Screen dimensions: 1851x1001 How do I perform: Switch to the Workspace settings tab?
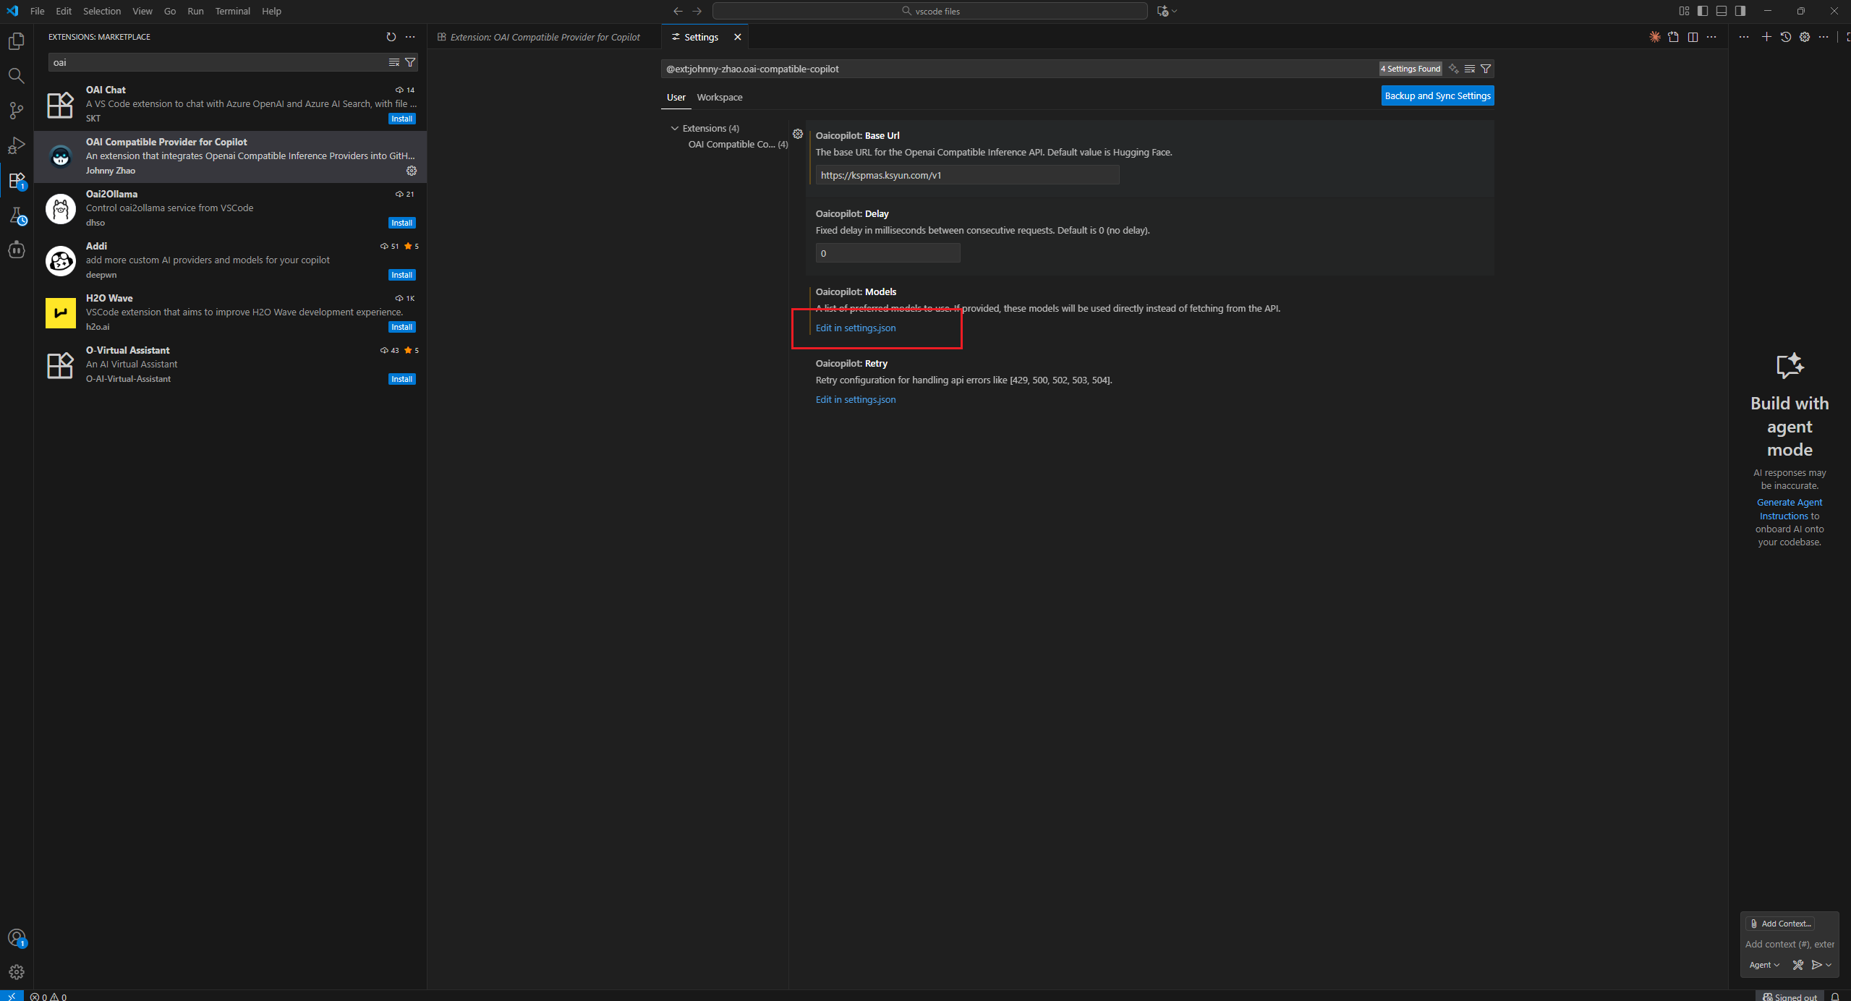pyautogui.click(x=719, y=98)
